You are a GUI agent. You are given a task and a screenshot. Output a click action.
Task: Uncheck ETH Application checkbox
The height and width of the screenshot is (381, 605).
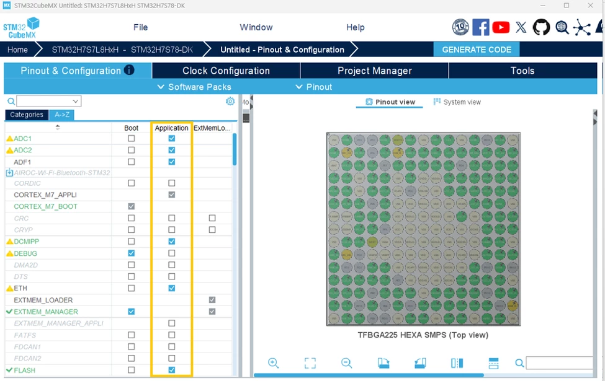172,288
